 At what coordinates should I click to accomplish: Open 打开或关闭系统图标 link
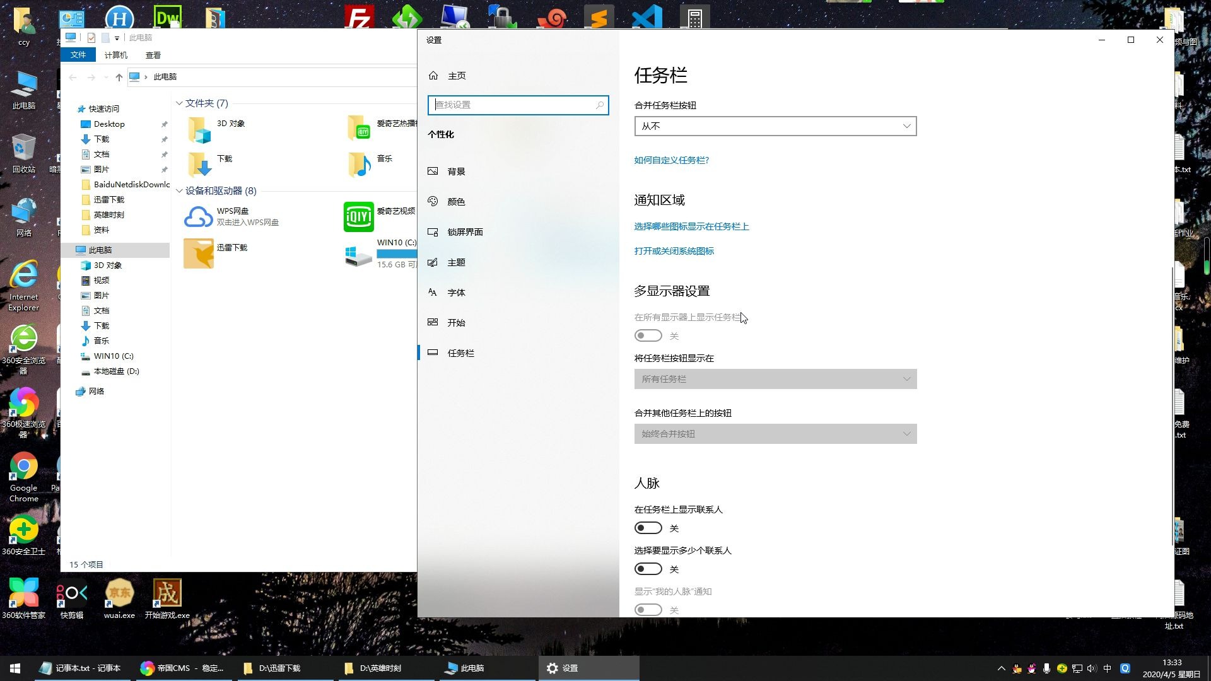point(674,251)
